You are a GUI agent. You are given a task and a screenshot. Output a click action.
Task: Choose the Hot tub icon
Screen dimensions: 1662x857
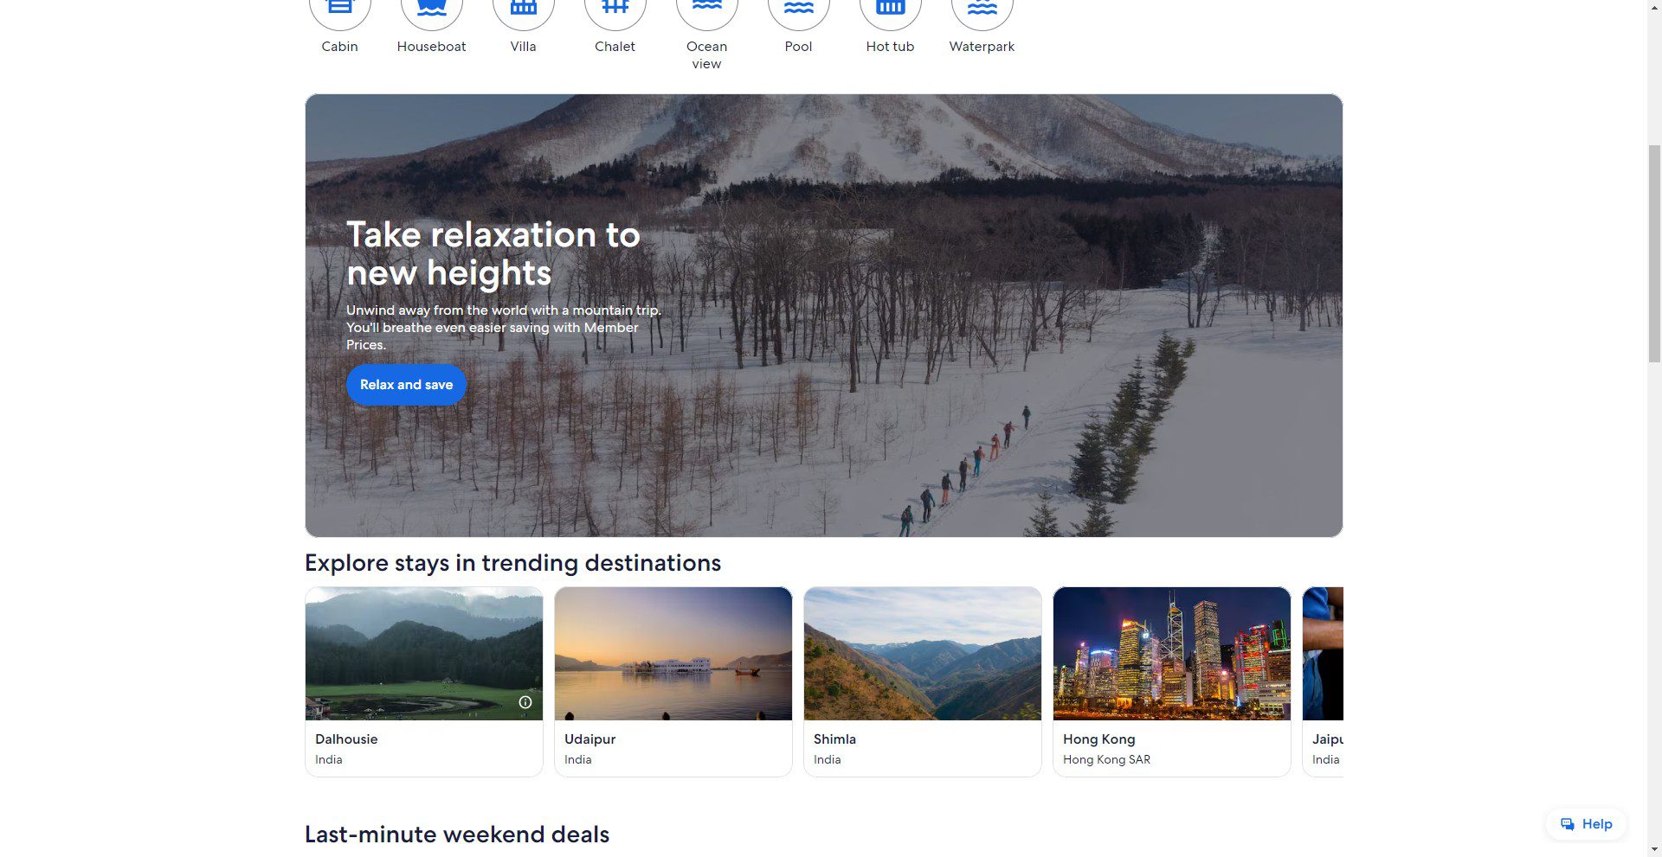(x=890, y=12)
